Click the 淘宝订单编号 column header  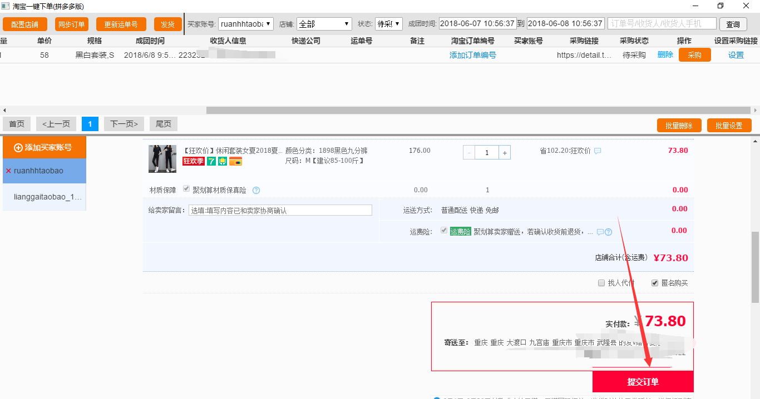tap(473, 41)
